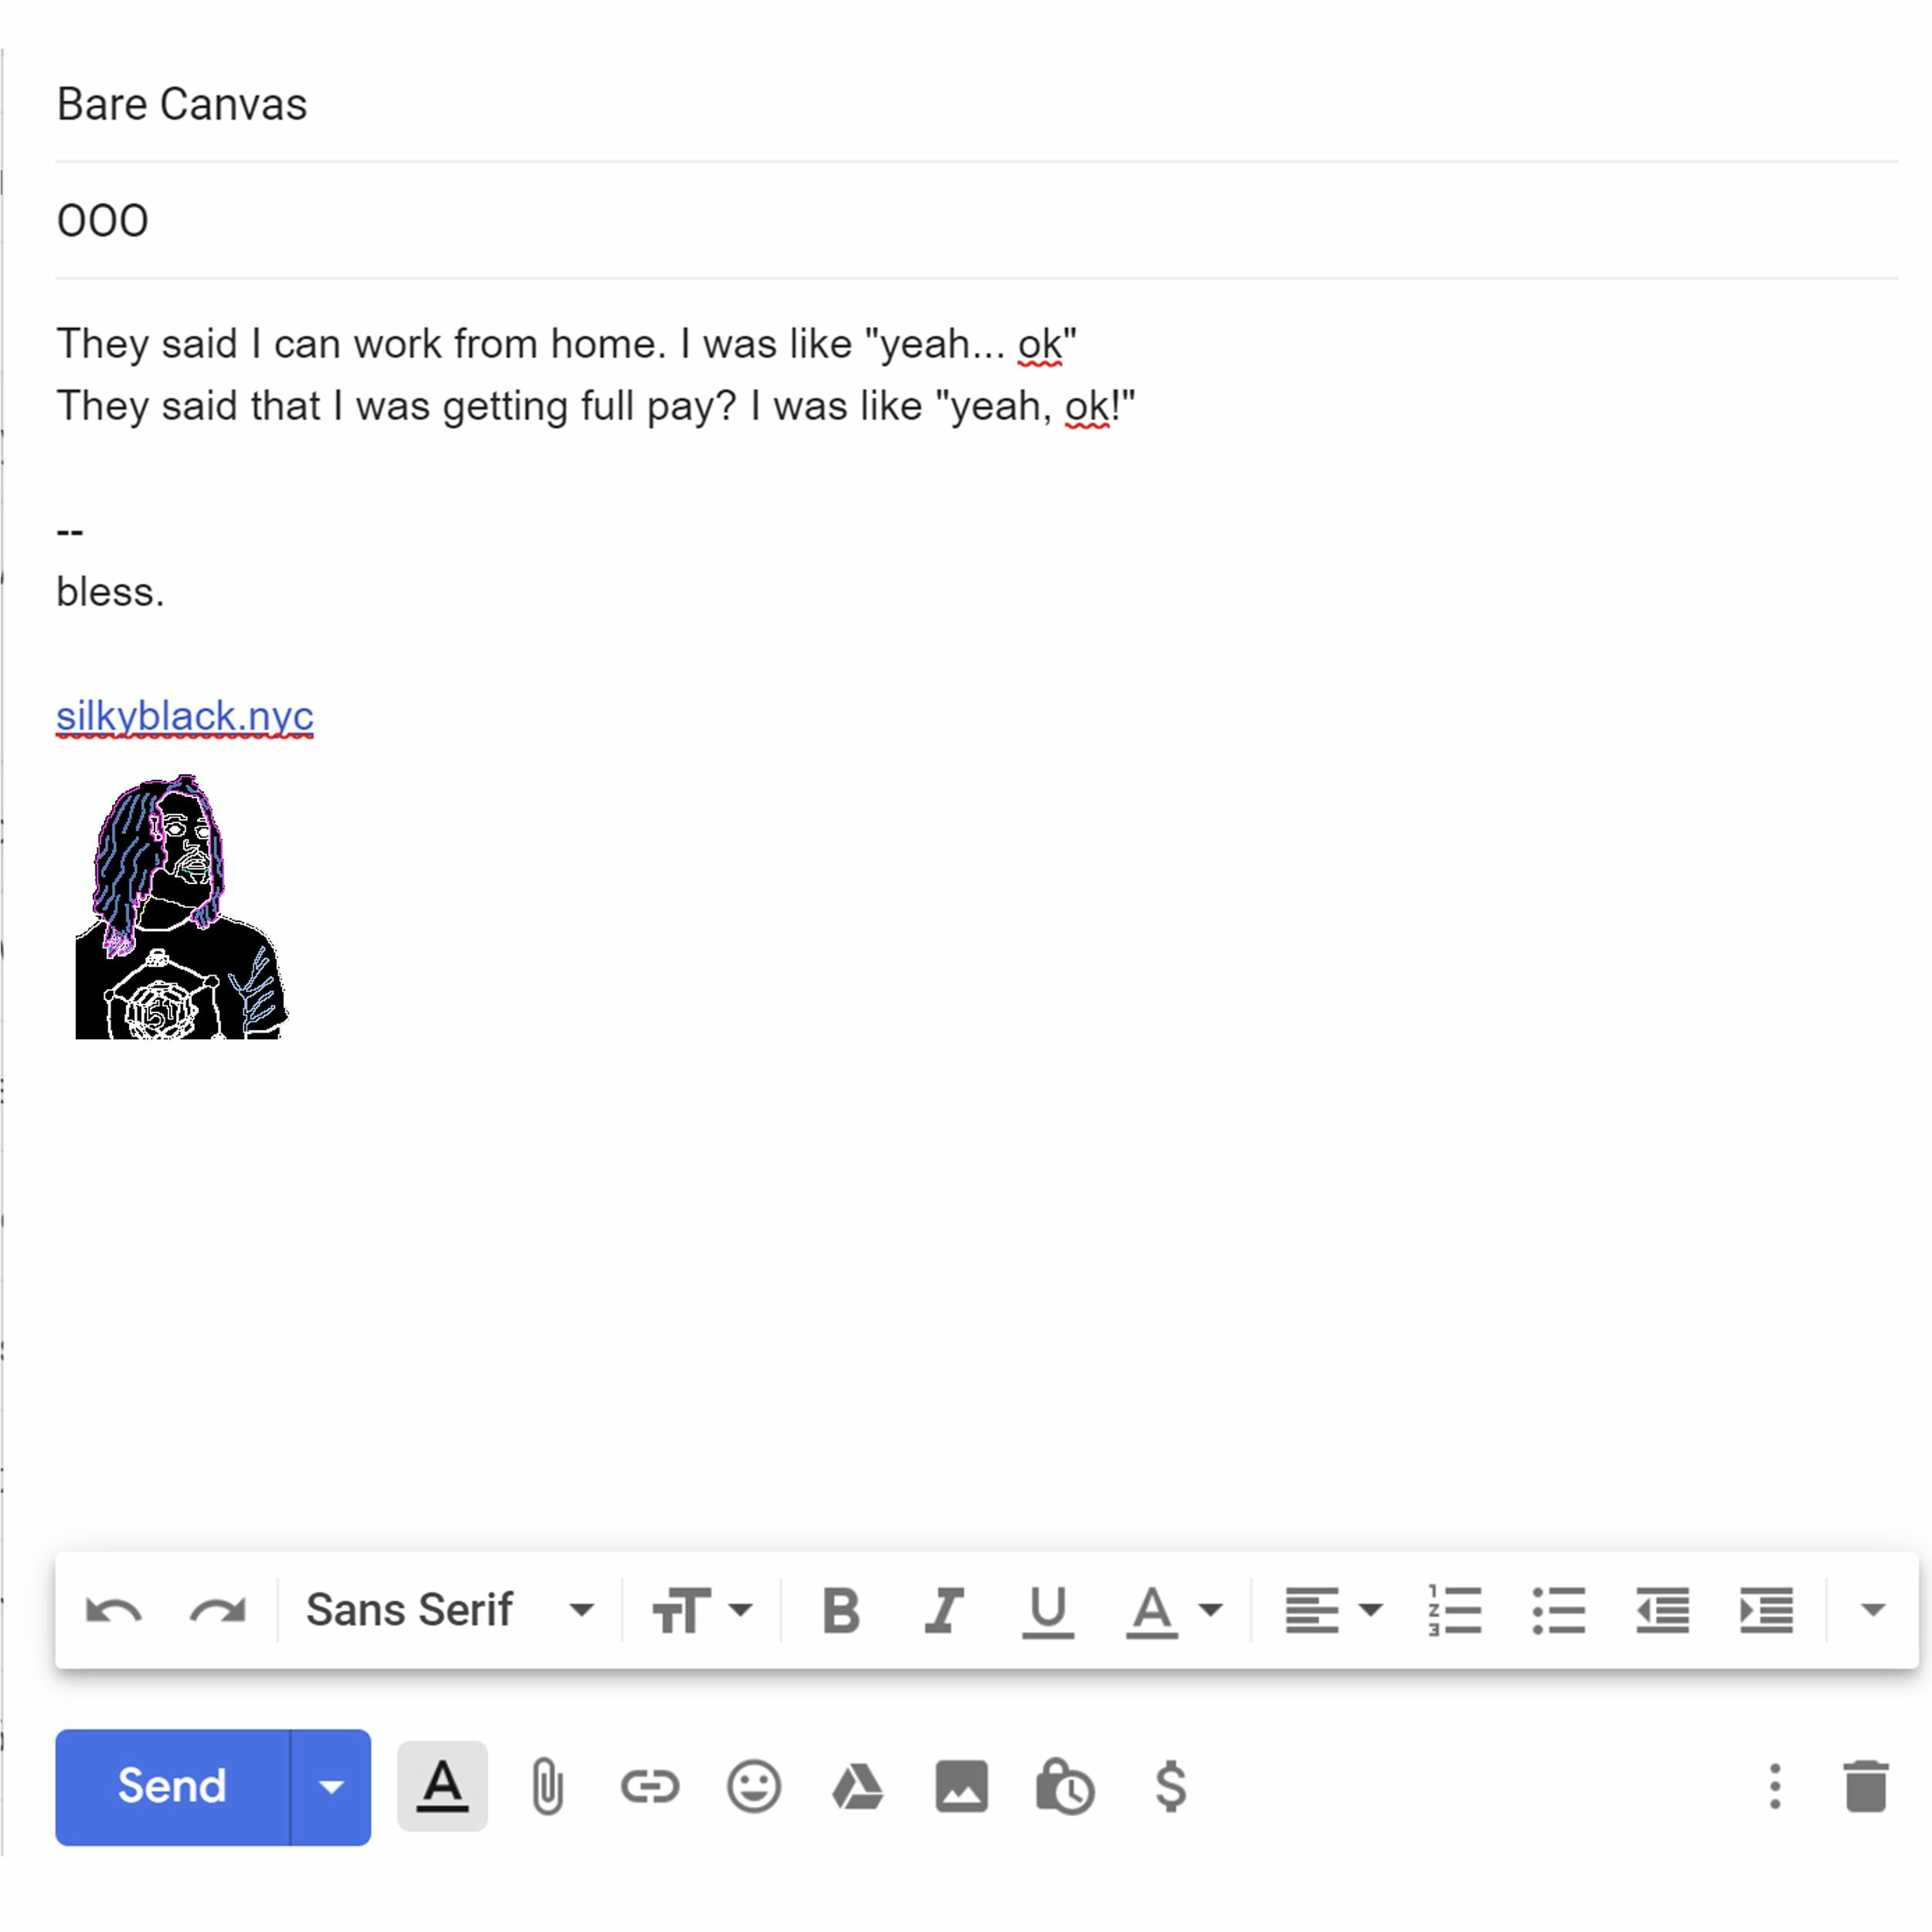Open the text size dropdown
1932x1932 pixels.
[702, 1611]
